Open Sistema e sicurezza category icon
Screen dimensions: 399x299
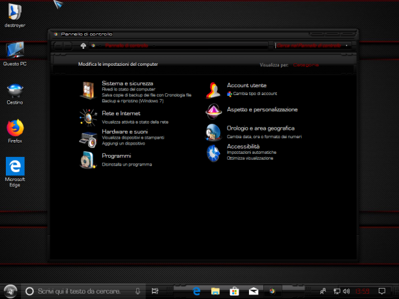coord(88,90)
